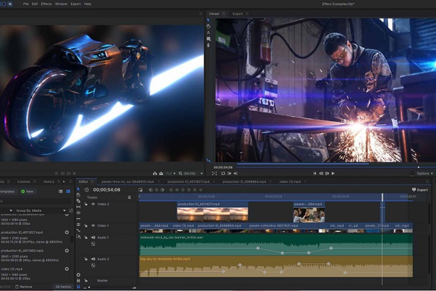Image resolution: width=436 pixels, height=291 pixels.
Task: Open the Viewer Options dropdown
Action: [x=425, y=173]
